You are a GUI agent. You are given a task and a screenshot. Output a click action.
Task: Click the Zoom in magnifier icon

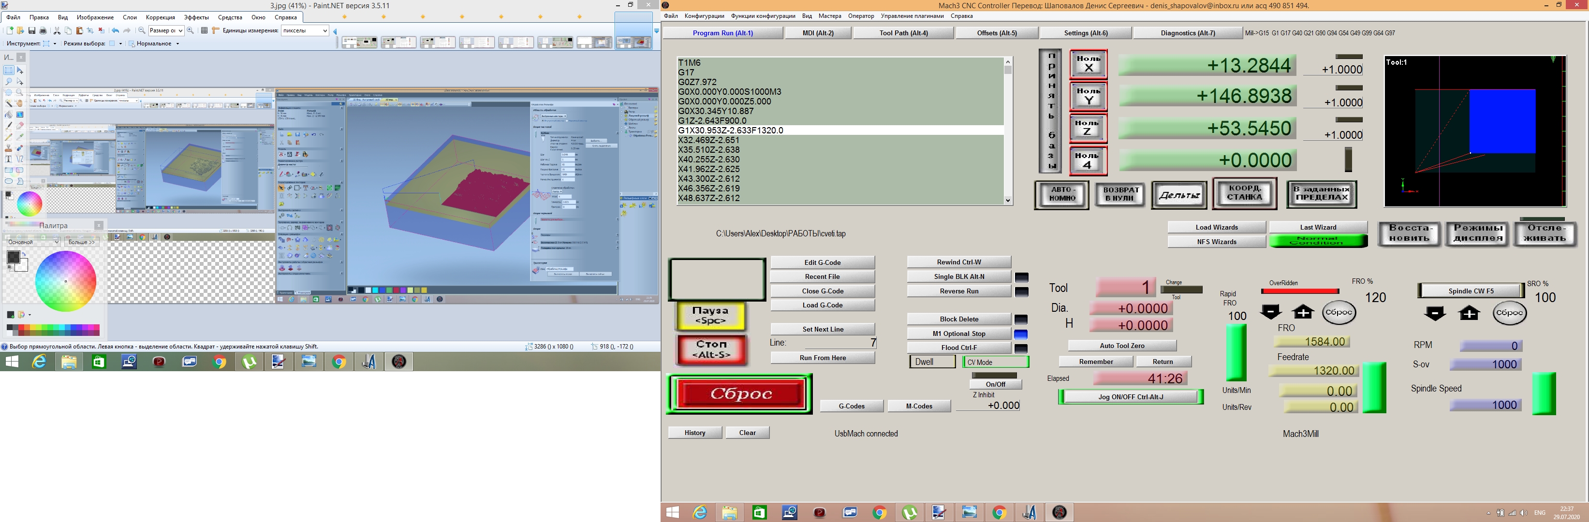(191, 30)
